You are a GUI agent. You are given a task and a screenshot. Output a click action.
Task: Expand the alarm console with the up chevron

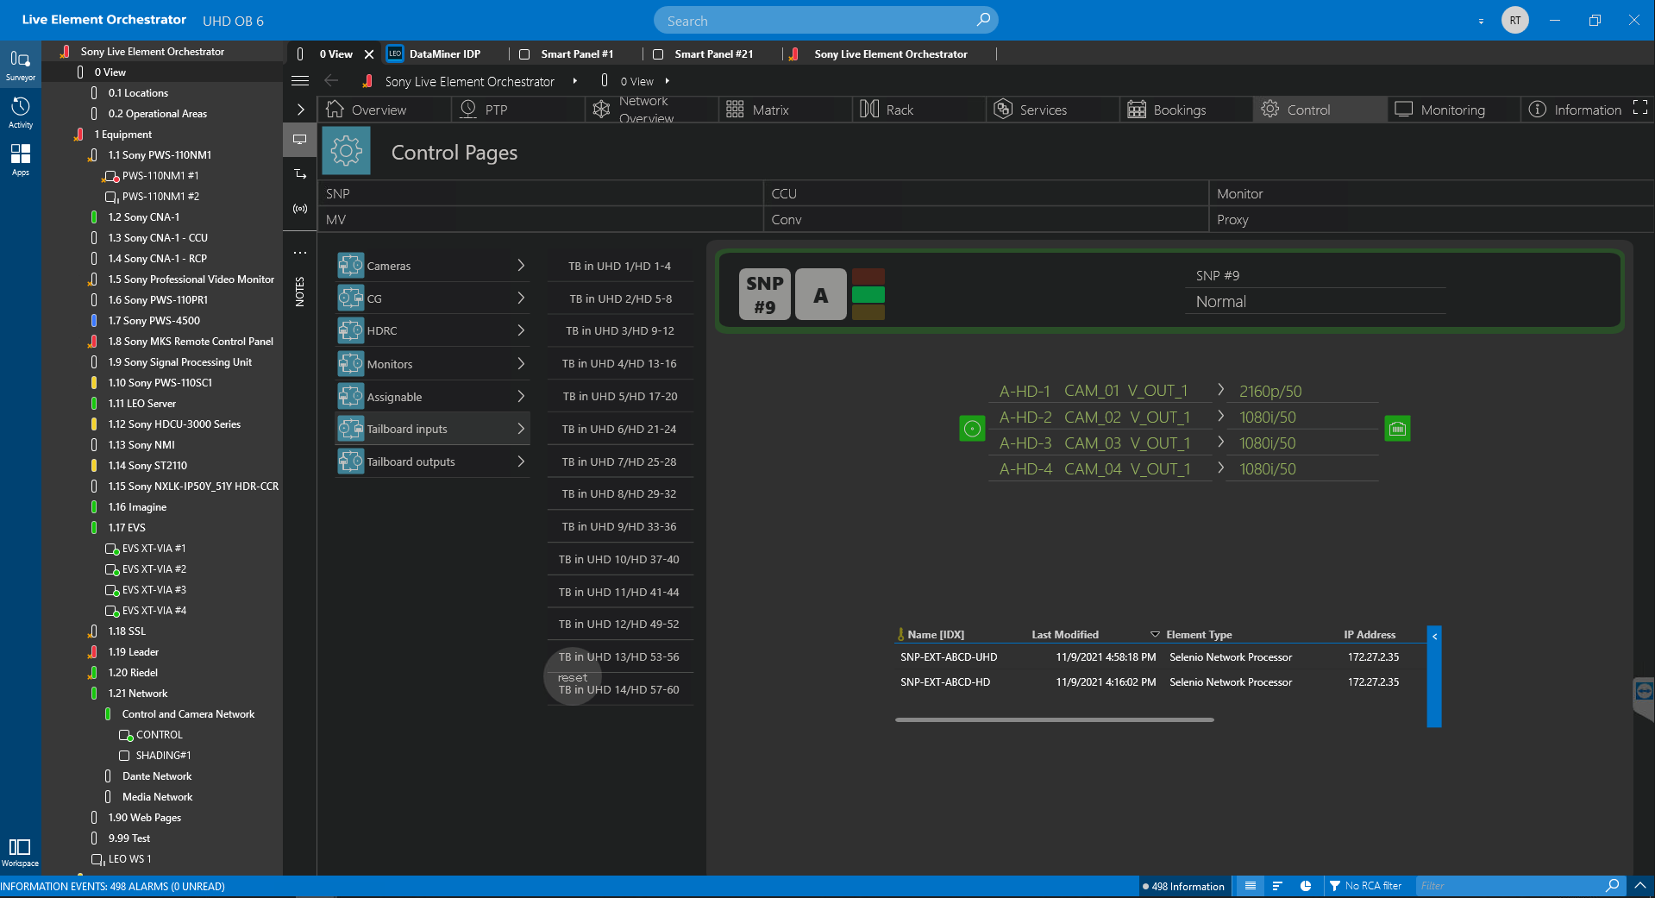[x=1640, y=886]
